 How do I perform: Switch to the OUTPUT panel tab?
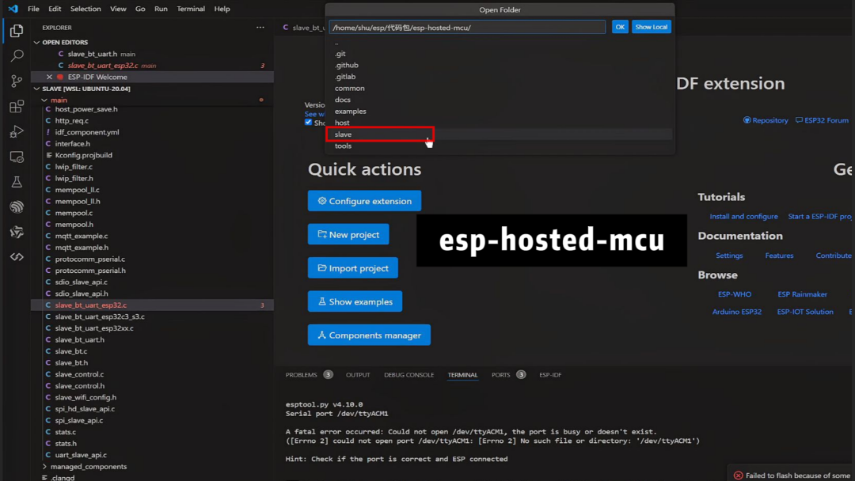pyautogui.click(x=358, y=375)
